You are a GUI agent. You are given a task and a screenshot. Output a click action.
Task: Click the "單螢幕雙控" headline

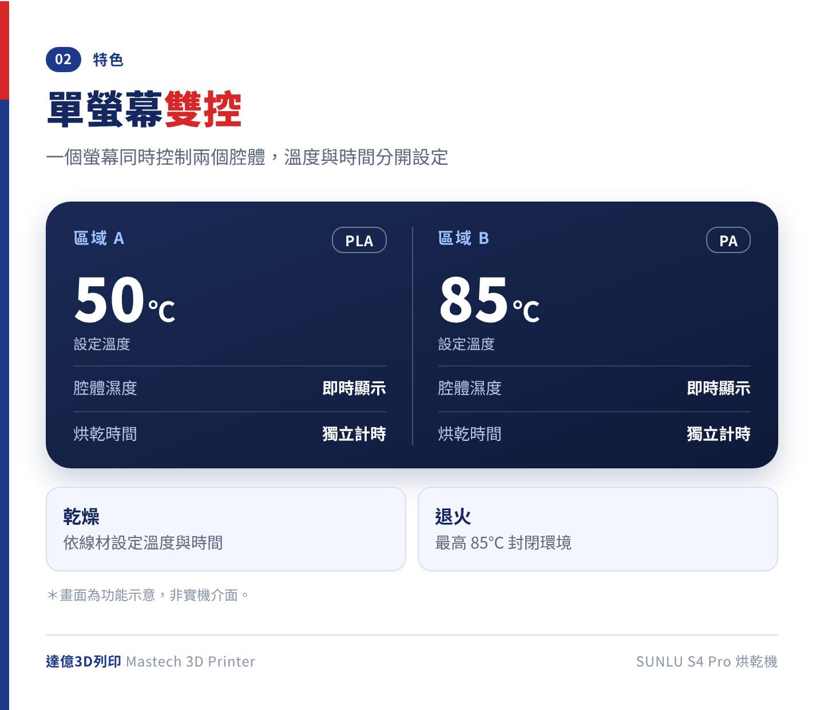click(144, 109)
